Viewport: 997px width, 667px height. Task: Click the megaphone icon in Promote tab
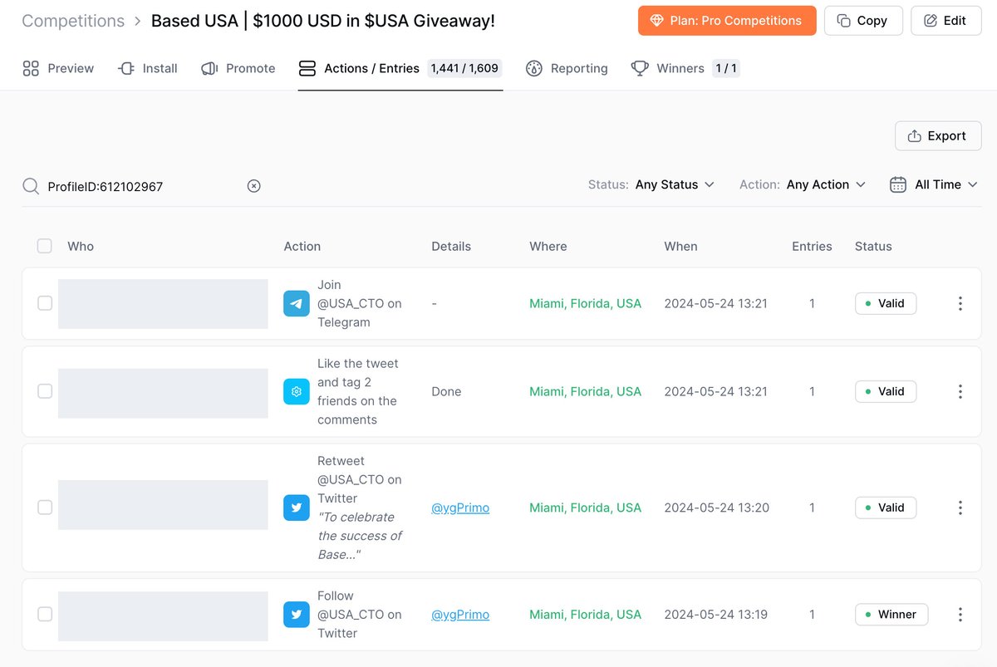(x=209, y=68)
